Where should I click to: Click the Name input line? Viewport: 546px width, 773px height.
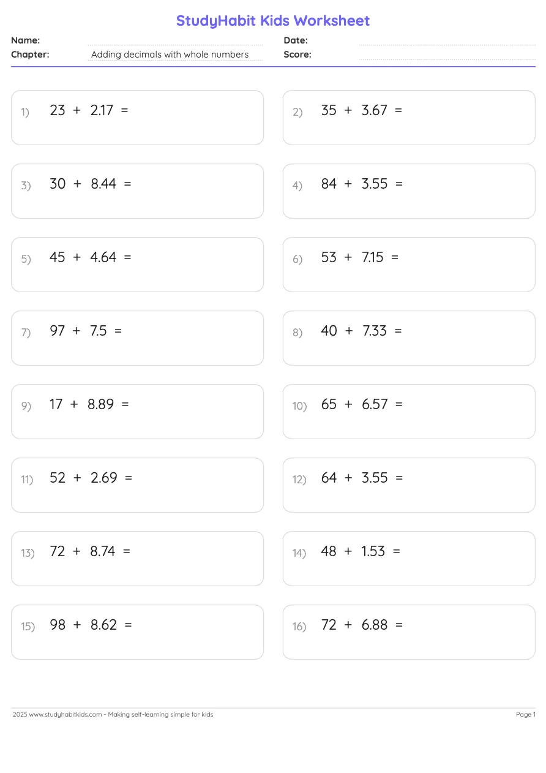click(175, 40)
